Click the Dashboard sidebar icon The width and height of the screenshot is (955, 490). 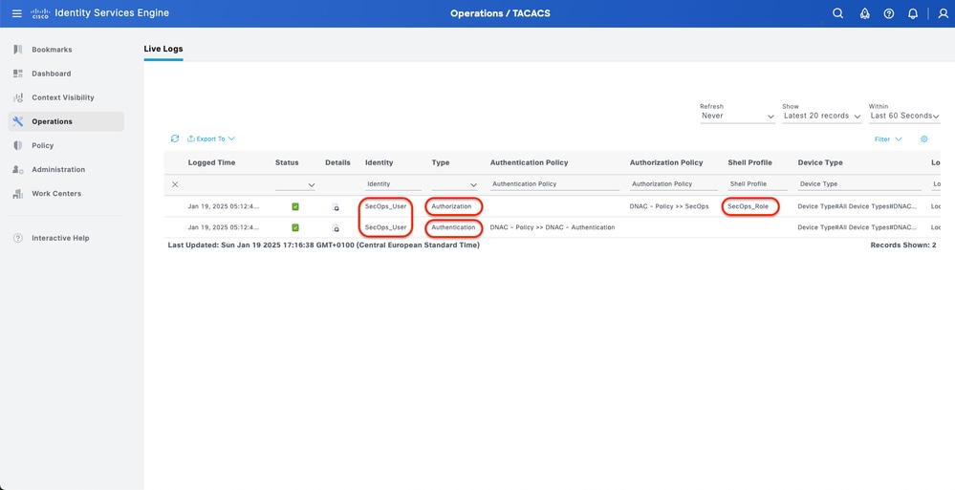click(17, 74)
